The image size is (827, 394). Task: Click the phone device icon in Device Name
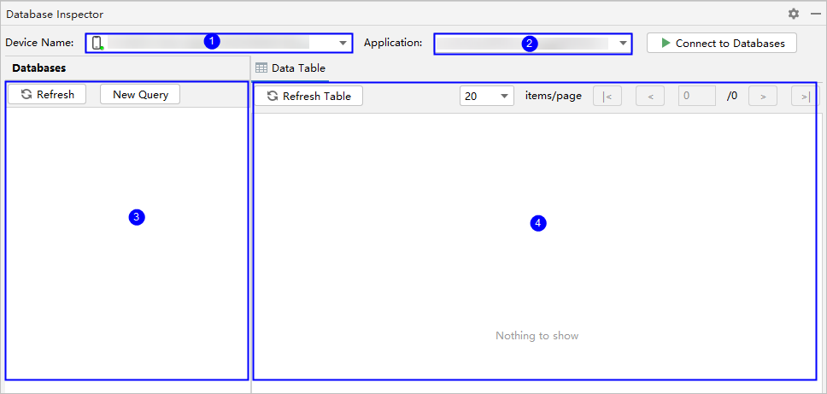(97, 43)
